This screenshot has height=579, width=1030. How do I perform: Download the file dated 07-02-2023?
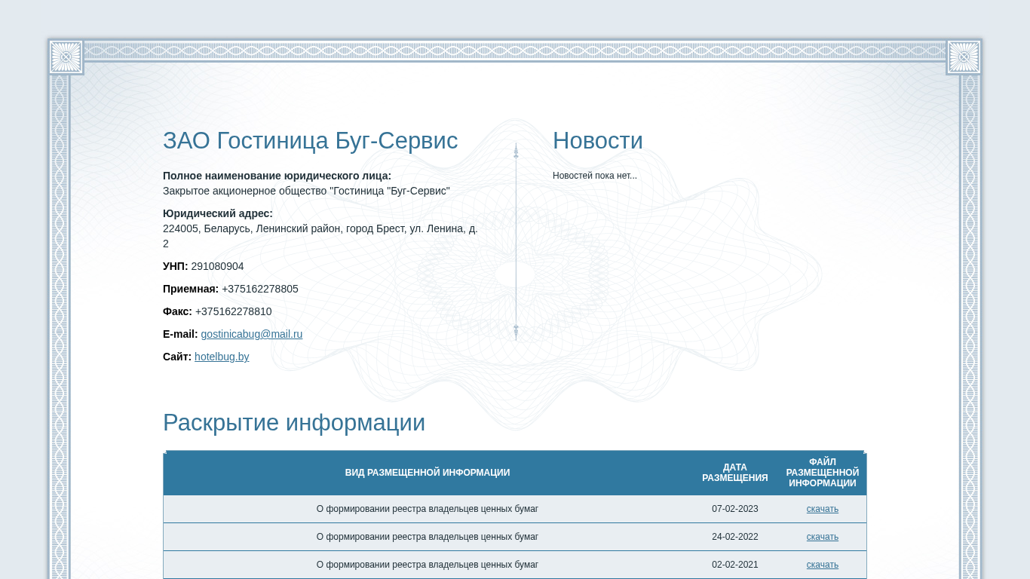(822, 509)
